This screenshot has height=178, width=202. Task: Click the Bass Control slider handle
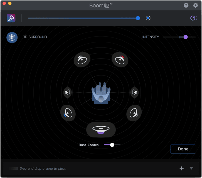[112, 145]
